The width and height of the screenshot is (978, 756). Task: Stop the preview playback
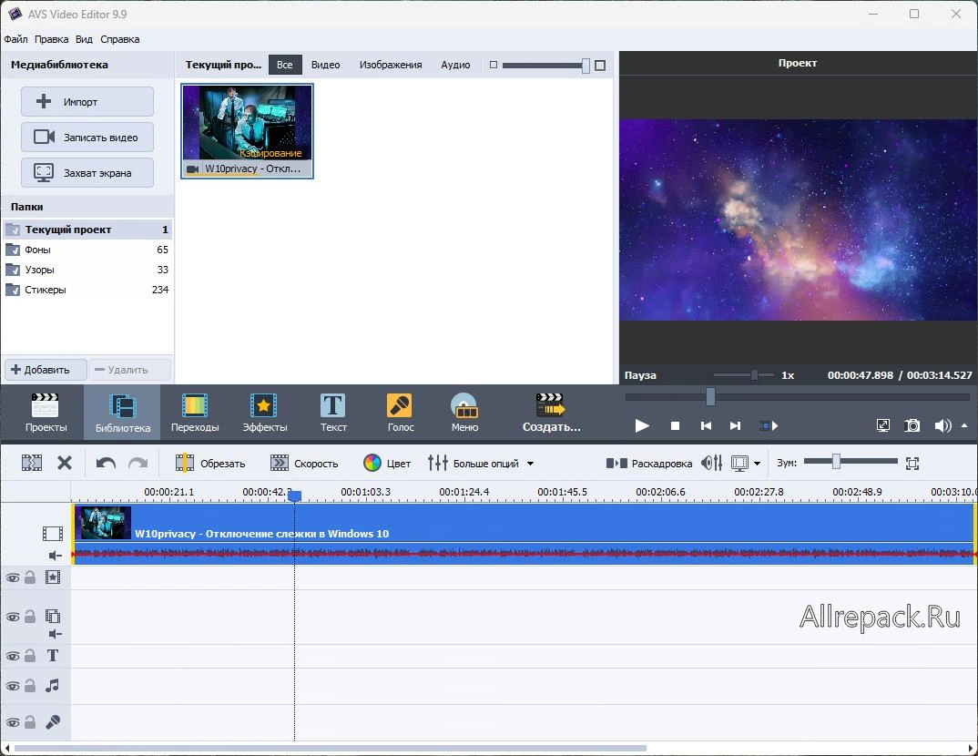[x=675, y=425]
